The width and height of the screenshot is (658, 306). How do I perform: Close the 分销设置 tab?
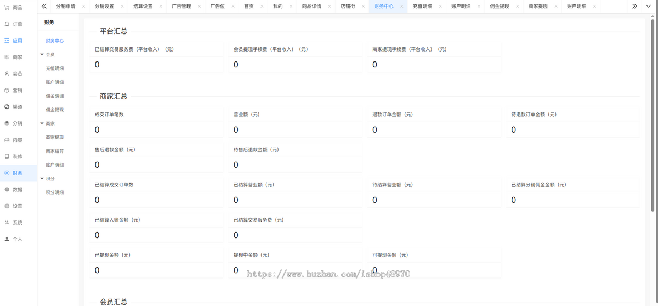pos(122,7)
